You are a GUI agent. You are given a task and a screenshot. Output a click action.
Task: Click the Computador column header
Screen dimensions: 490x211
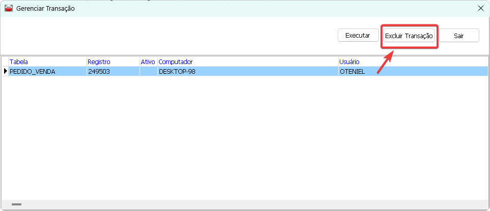pyautogui.click(x=248, y=62)
